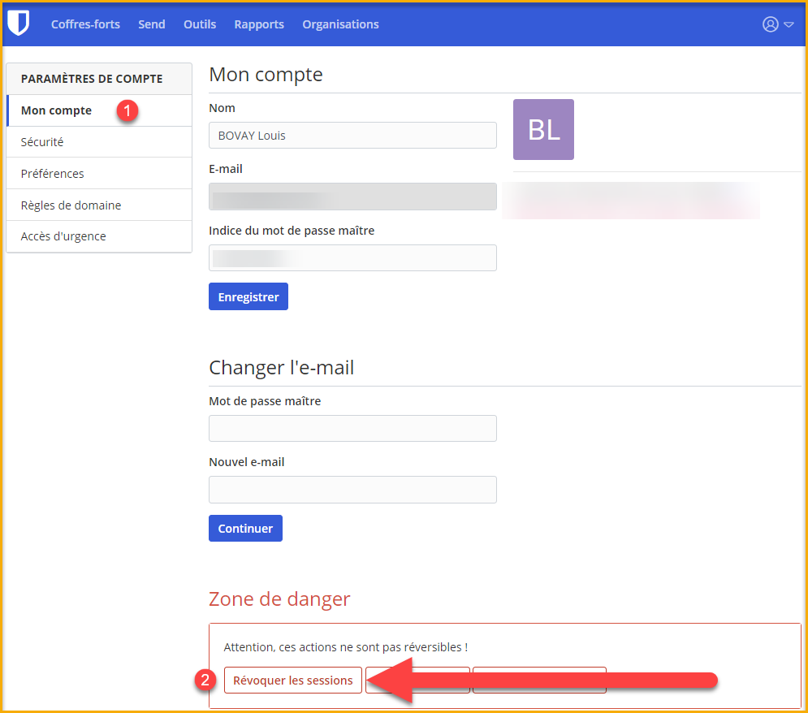Screen dimensions: 808x713
Task: Open the user account profile menu
Action: [x=777, y=24]
